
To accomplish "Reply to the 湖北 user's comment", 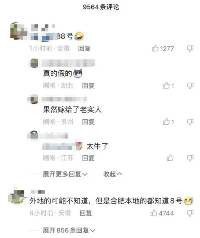I will (x=88, y=86).
